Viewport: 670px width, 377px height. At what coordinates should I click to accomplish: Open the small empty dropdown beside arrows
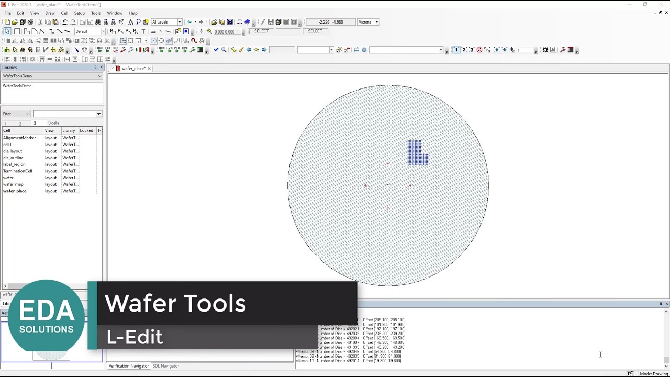tap(331, 50)
